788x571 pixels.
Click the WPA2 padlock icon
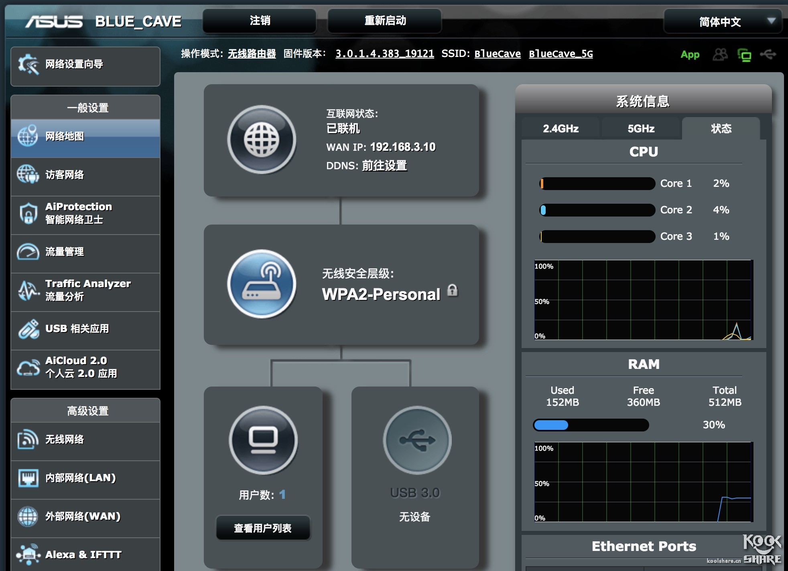pyautogui.click(x=452, y=290)
